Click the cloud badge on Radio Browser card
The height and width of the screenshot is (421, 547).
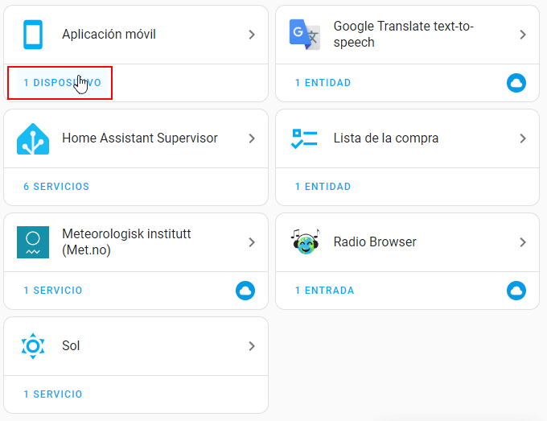516,291
